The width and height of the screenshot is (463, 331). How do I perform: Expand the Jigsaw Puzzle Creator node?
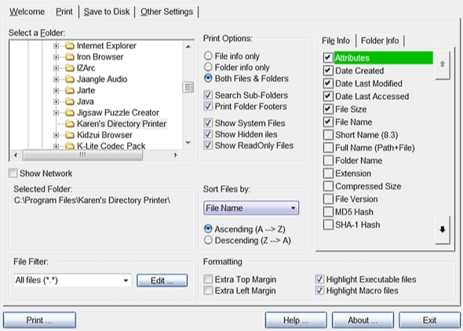click(56, 113)
